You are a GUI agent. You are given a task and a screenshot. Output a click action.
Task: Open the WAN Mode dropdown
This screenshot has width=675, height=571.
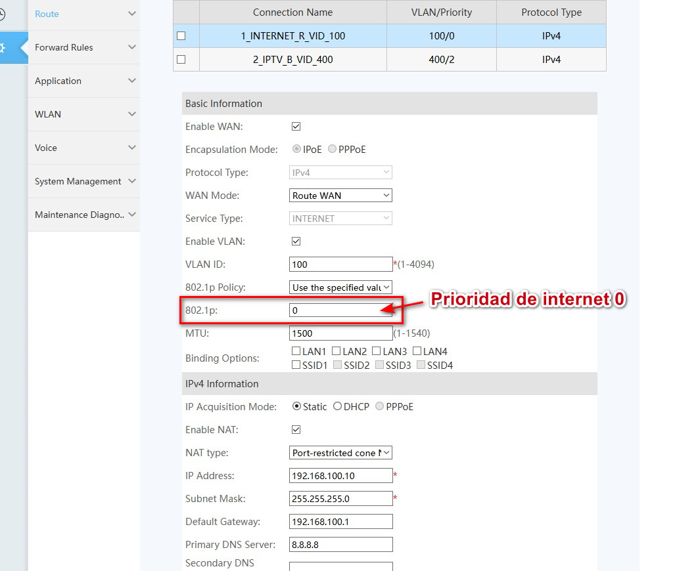tap(340, 196)
